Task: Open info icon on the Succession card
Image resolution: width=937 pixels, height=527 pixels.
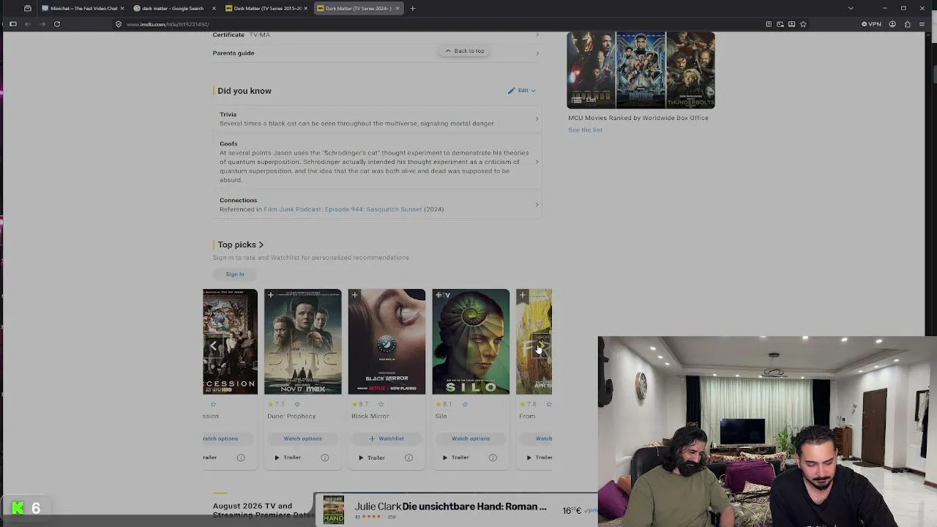Action: [241, 457]
